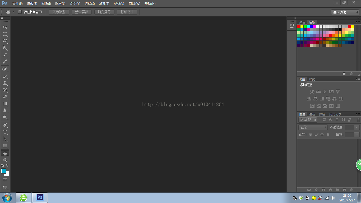Select the Eyedropper tool

[x=5, y=62]
